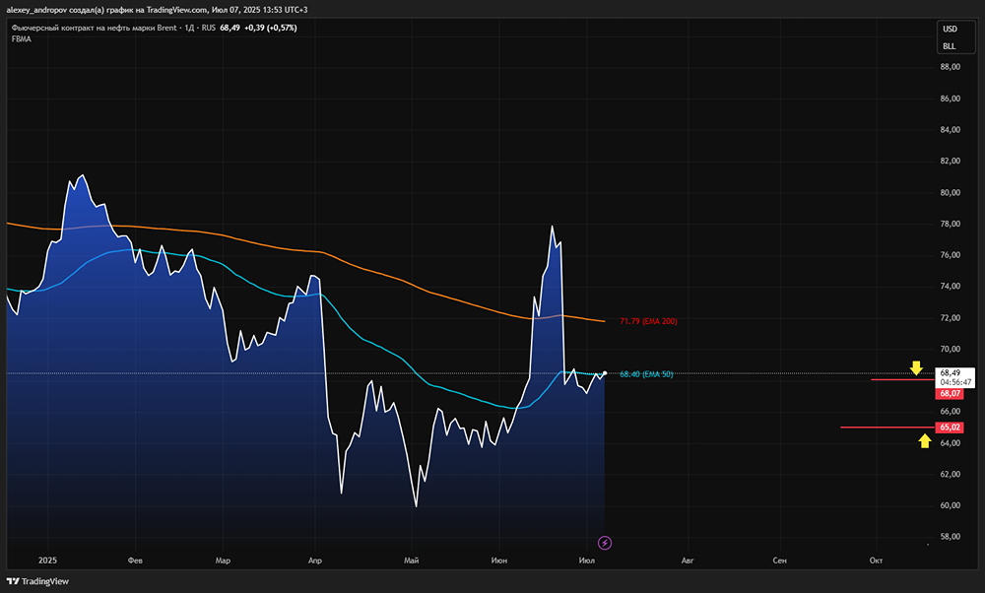Screen dimensions: 985x593
Task: Click the countdown timer 04:56:47
Action: tap(955, 382)
